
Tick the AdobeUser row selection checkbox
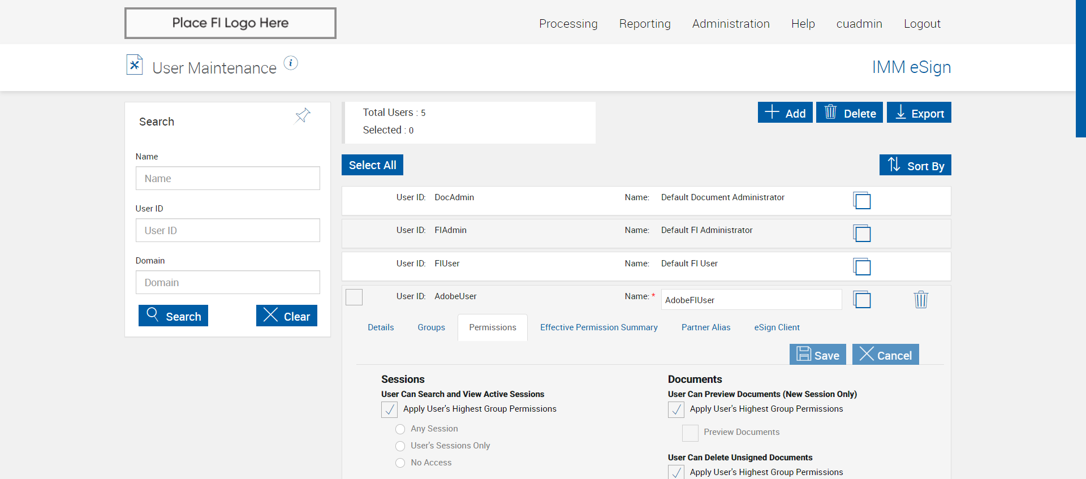pyautogui.click(x=354, y=297)
